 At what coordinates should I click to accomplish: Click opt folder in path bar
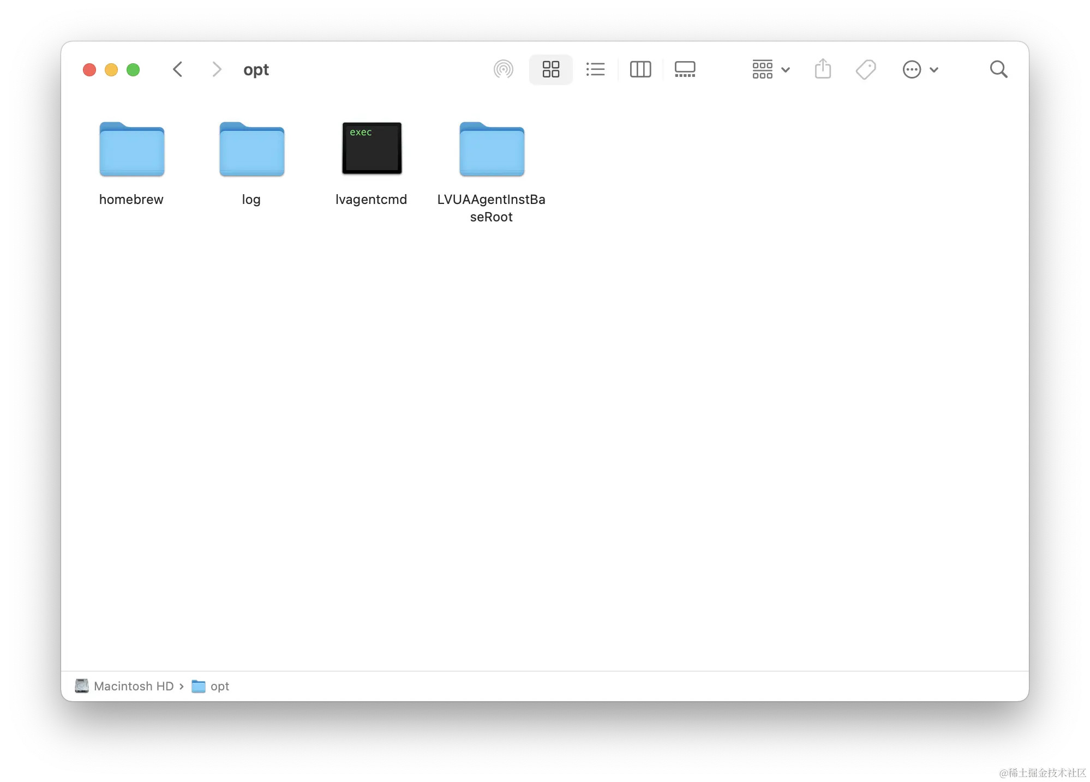tap(219, 686)
